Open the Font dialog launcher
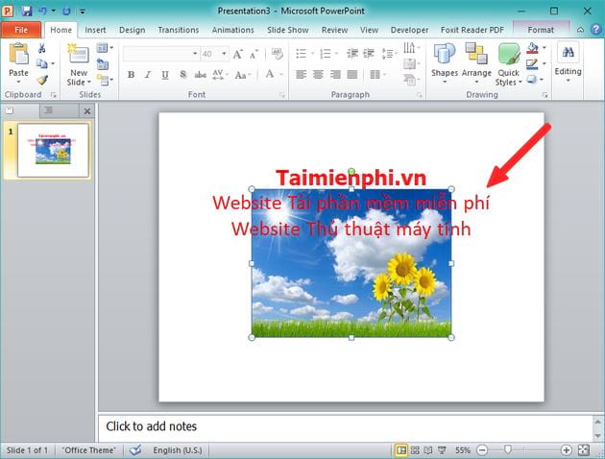This screenshot has width=605, height=459. 282,95
